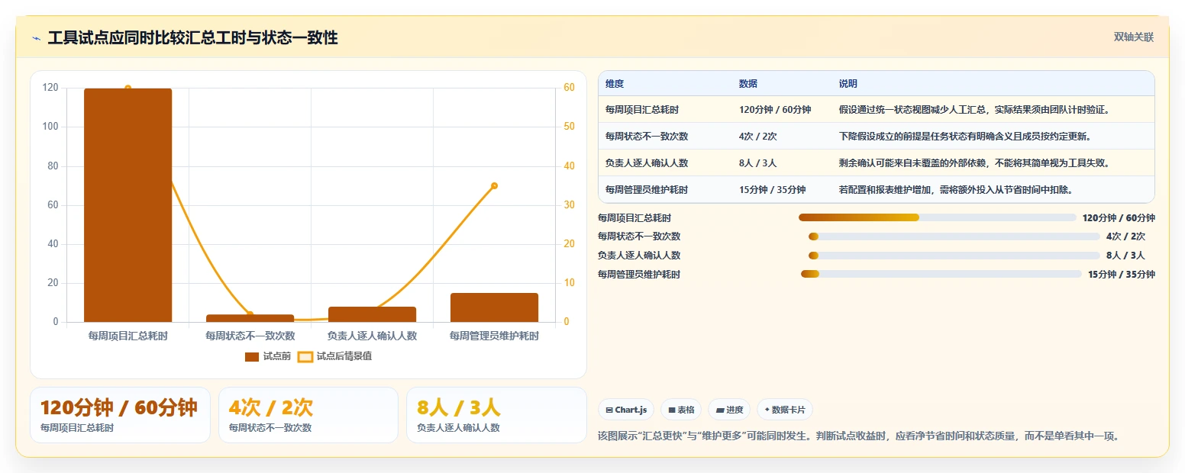Screen dimensions: 1185x473
Task: Click the 负责人逐人确认人数 table row label
Action: 647,163
